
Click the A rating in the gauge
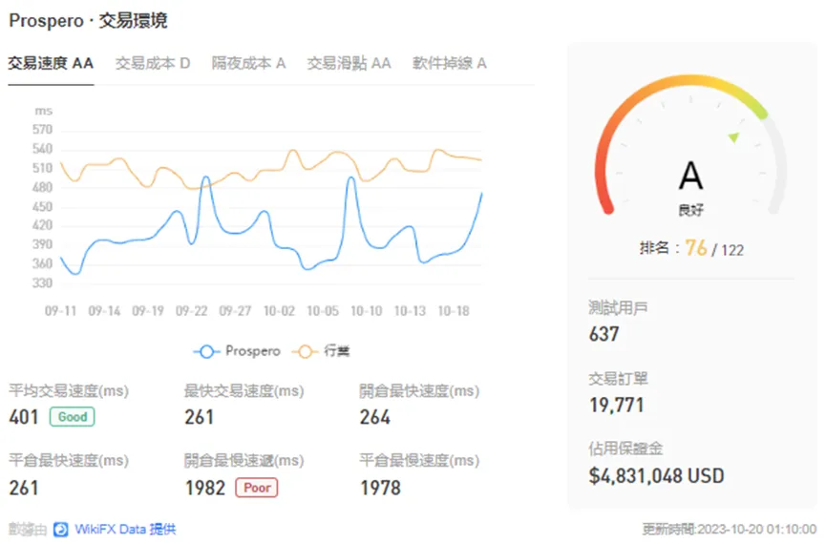[x=690, y=176]
